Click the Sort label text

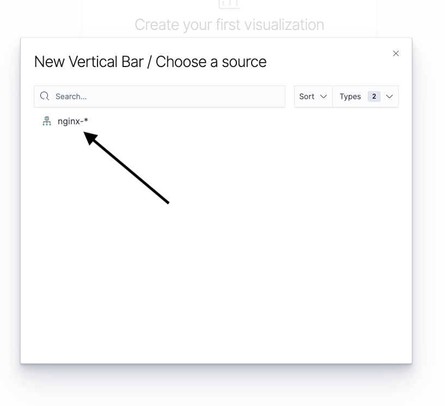[x=307, y=96]
